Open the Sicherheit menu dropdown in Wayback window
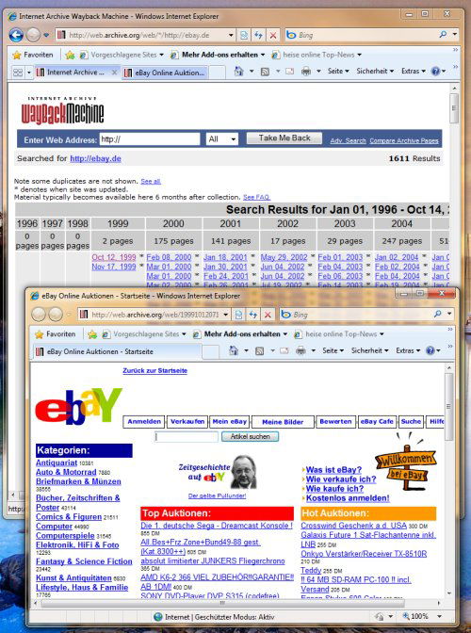471x633 pixels. (x=375, y=71)
